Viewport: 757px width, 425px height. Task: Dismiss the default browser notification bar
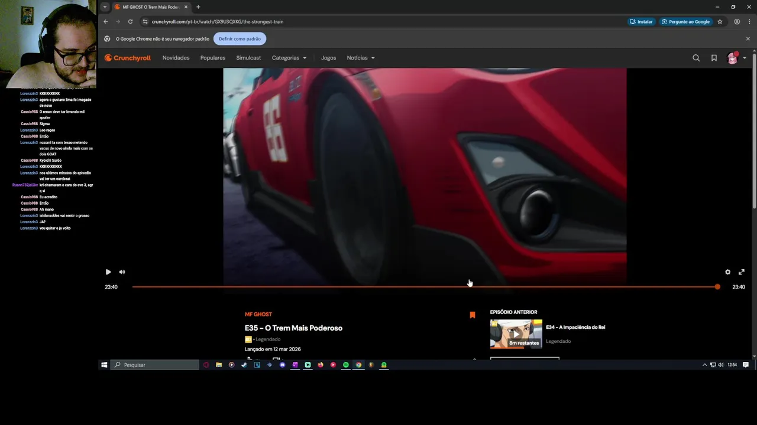[x=748, y=39]
